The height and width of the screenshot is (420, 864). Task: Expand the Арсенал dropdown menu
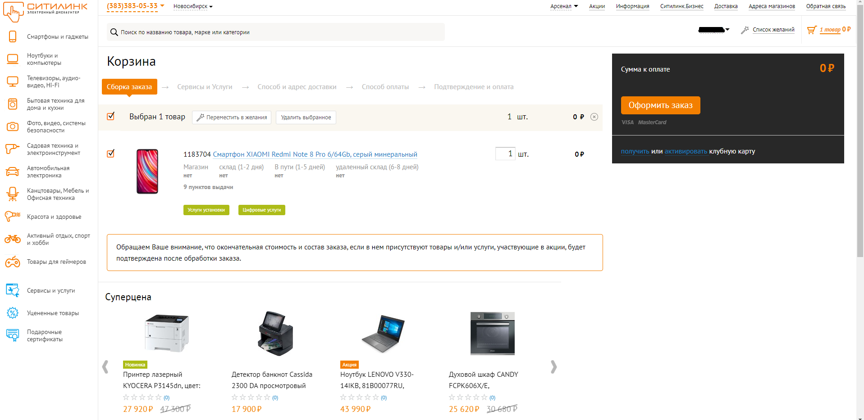tap(564, 6)
